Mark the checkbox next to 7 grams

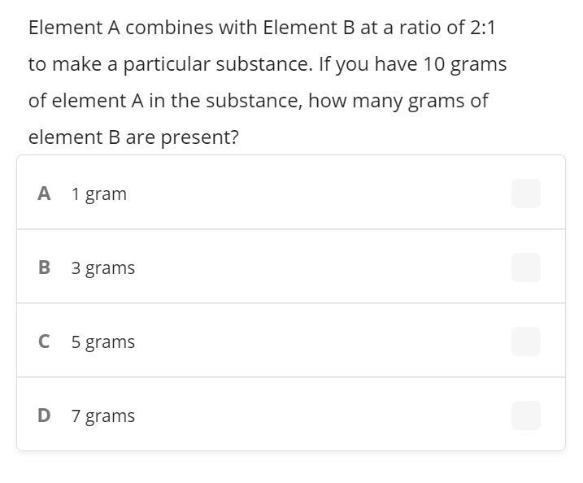[x=525, y=416]
